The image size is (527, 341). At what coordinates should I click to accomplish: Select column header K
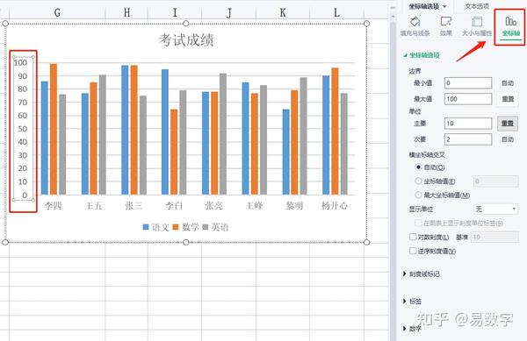click(283, 13)
